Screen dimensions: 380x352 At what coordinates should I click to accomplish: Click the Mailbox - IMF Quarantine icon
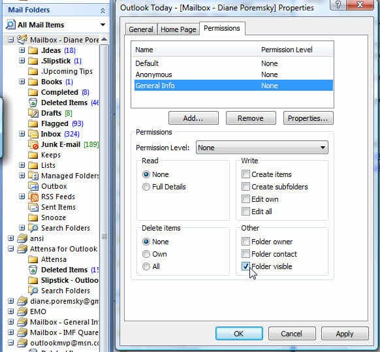coord(22,332)
